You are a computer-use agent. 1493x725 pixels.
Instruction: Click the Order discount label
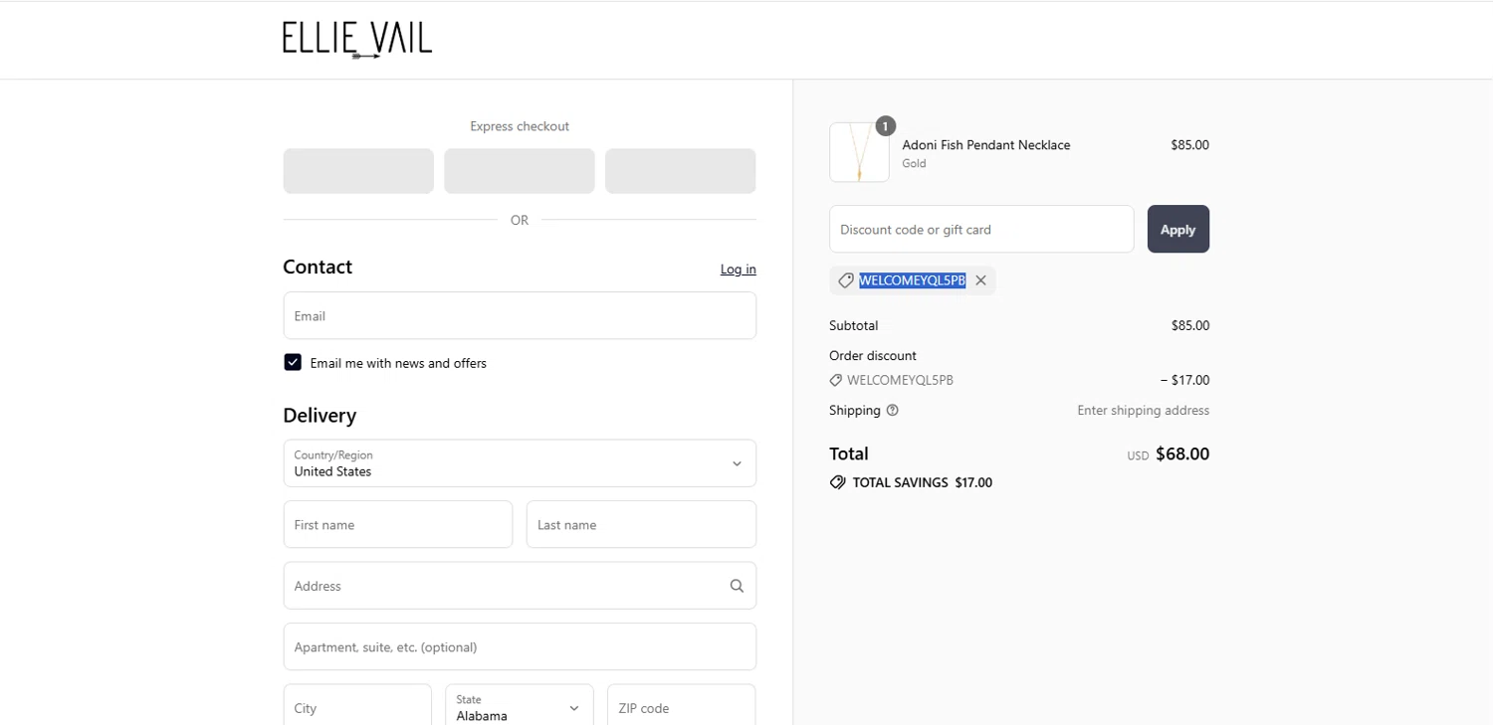(873, 356)
